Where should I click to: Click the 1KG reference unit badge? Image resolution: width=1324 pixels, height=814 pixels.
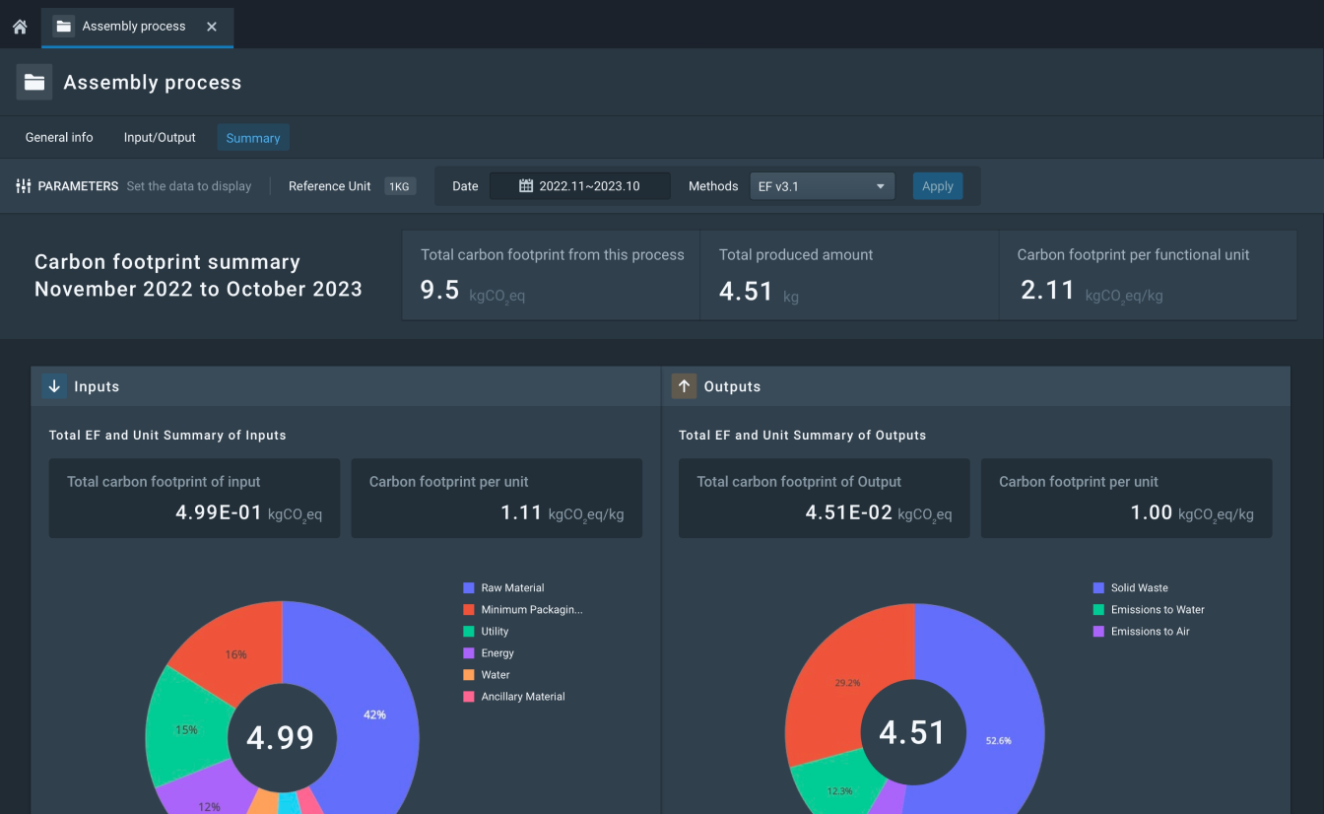pyautogui.click(x=400, y=186)
